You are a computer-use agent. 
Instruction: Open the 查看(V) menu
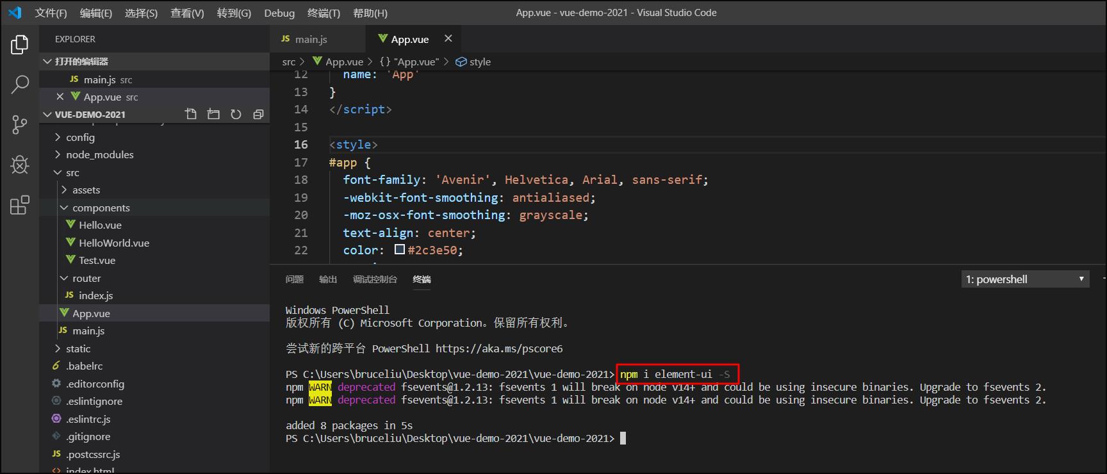[187, 13]
